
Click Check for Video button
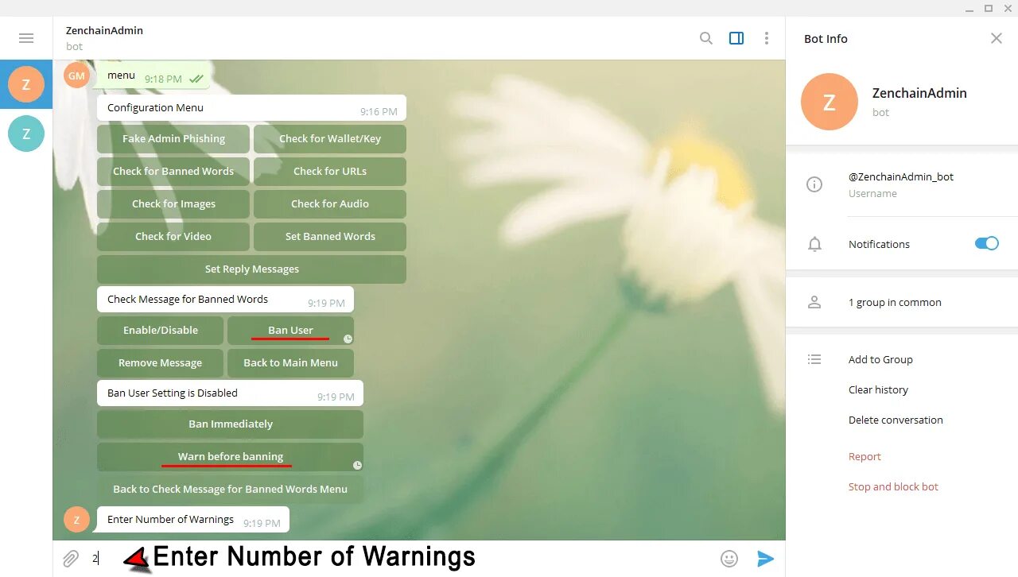pyautogui.click(x=173, y=236)
